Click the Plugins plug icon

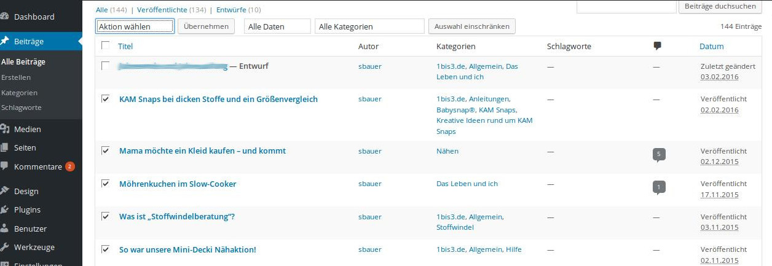[x=5, y=209]
